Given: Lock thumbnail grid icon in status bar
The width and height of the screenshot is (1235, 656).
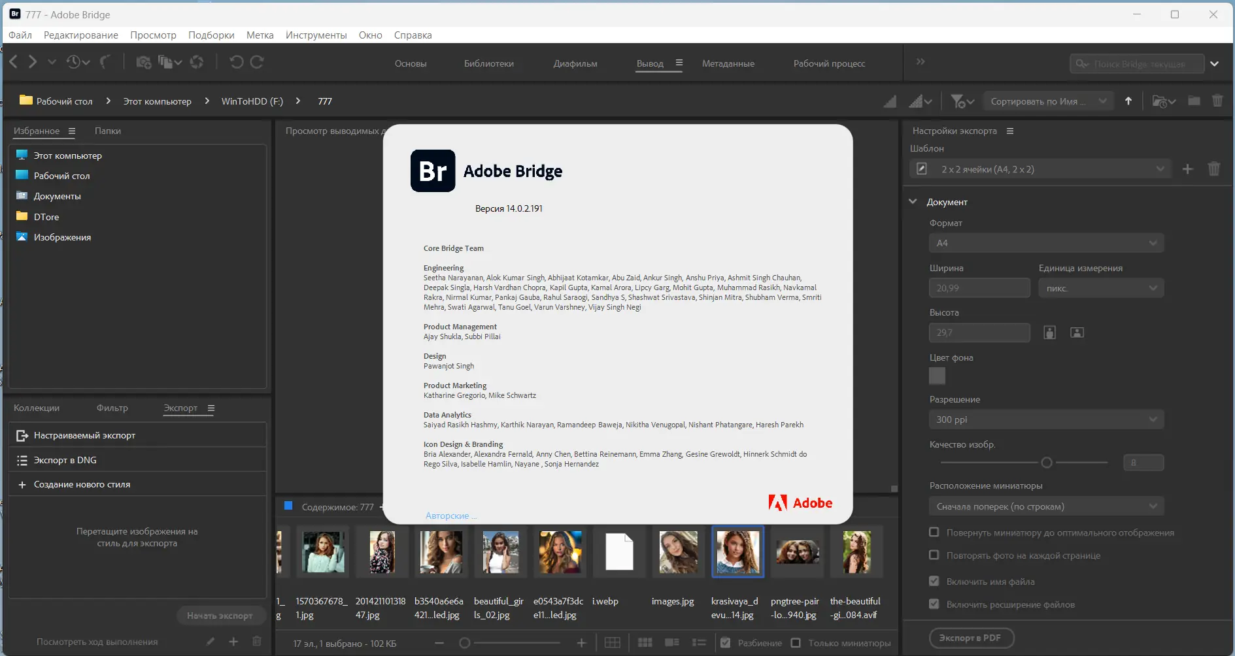Looking at the screenshot, I should pos(613,643).
